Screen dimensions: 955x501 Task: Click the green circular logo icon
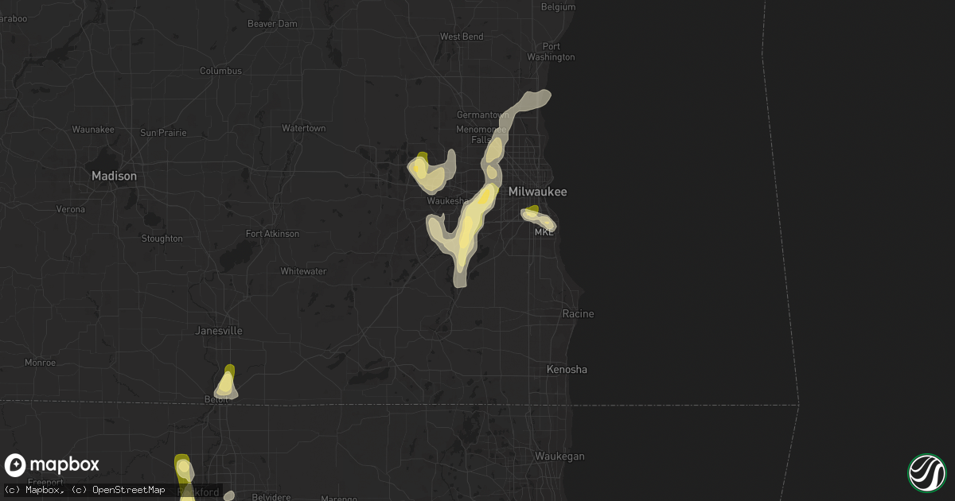click(x=926, y=472)
